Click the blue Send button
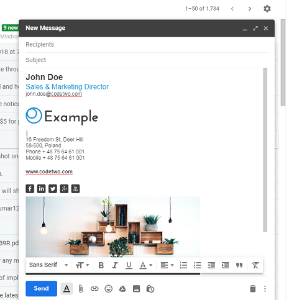Screen dimensions: 289x300 [x=41, y=288]
